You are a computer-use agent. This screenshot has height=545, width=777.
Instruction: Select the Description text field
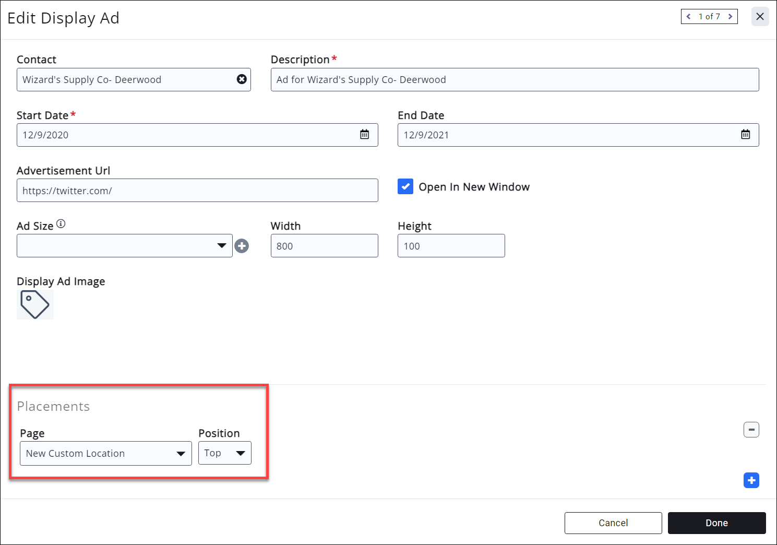[x=515, y=80]
